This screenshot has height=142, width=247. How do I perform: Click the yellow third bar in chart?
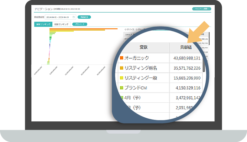(x=61, y=31)
